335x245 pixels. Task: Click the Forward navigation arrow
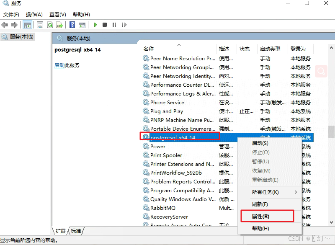[x=14, y=24]
